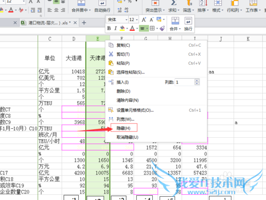Add a new document tab with plus
Screen dimensions: 266x200
tap(84, 23)
